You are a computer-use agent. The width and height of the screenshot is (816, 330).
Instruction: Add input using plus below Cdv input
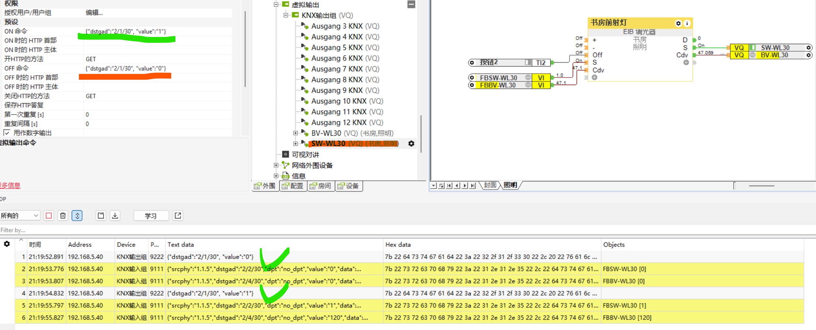(594, 77)
